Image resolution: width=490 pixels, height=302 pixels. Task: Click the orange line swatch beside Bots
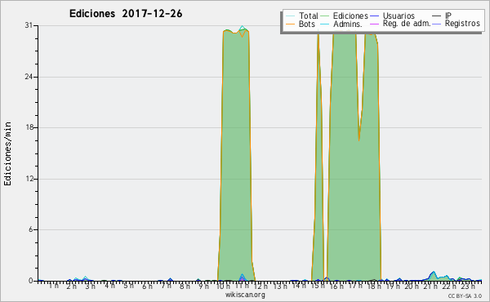pyautogui.click(x=290, y=24)
